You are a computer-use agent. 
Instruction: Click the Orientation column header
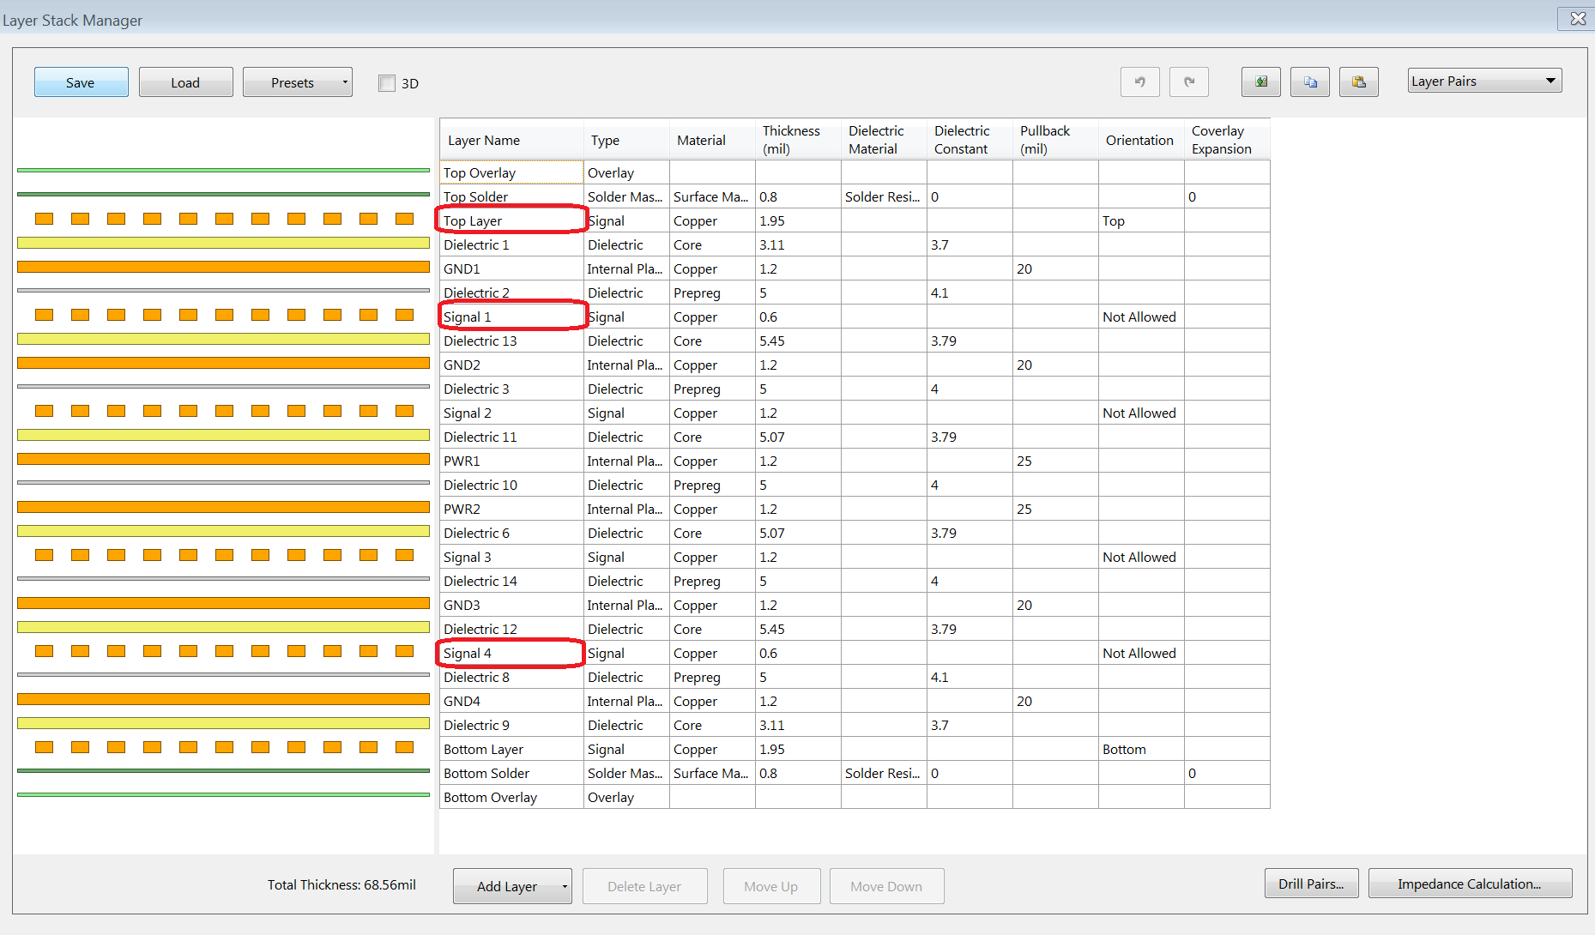(x=1141, y=140)
